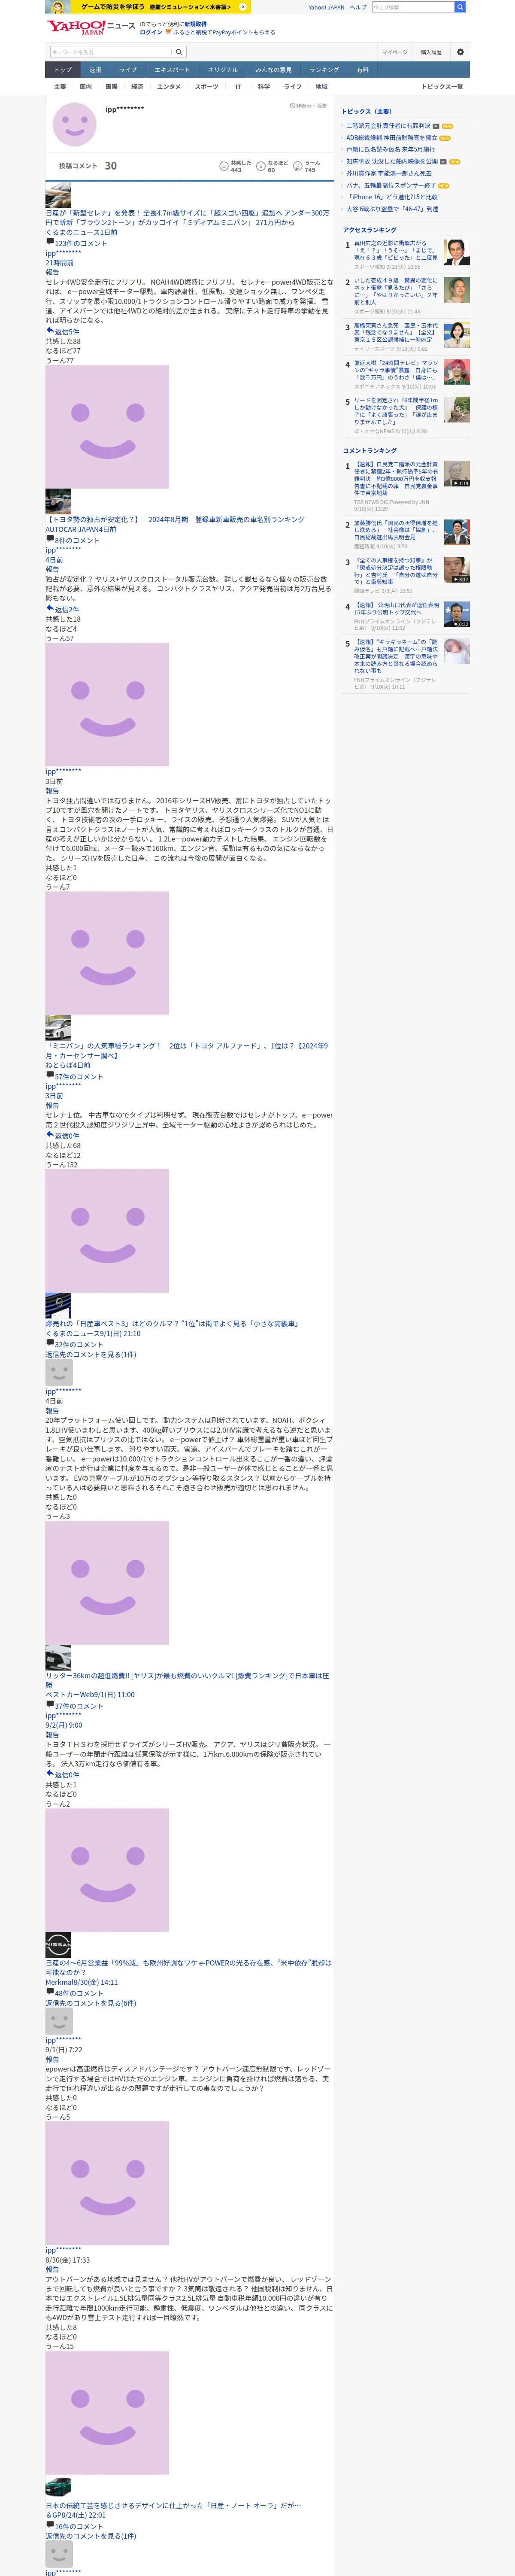Open the Yahoo! JAPAN News logo

click(90, 27)
